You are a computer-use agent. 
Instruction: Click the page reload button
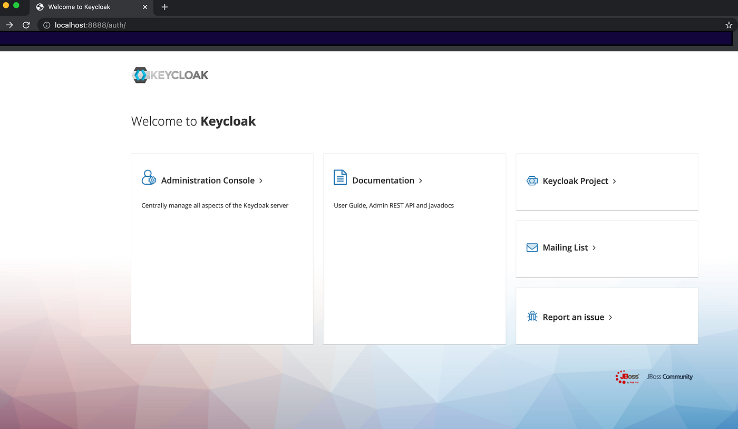(26, 24)
